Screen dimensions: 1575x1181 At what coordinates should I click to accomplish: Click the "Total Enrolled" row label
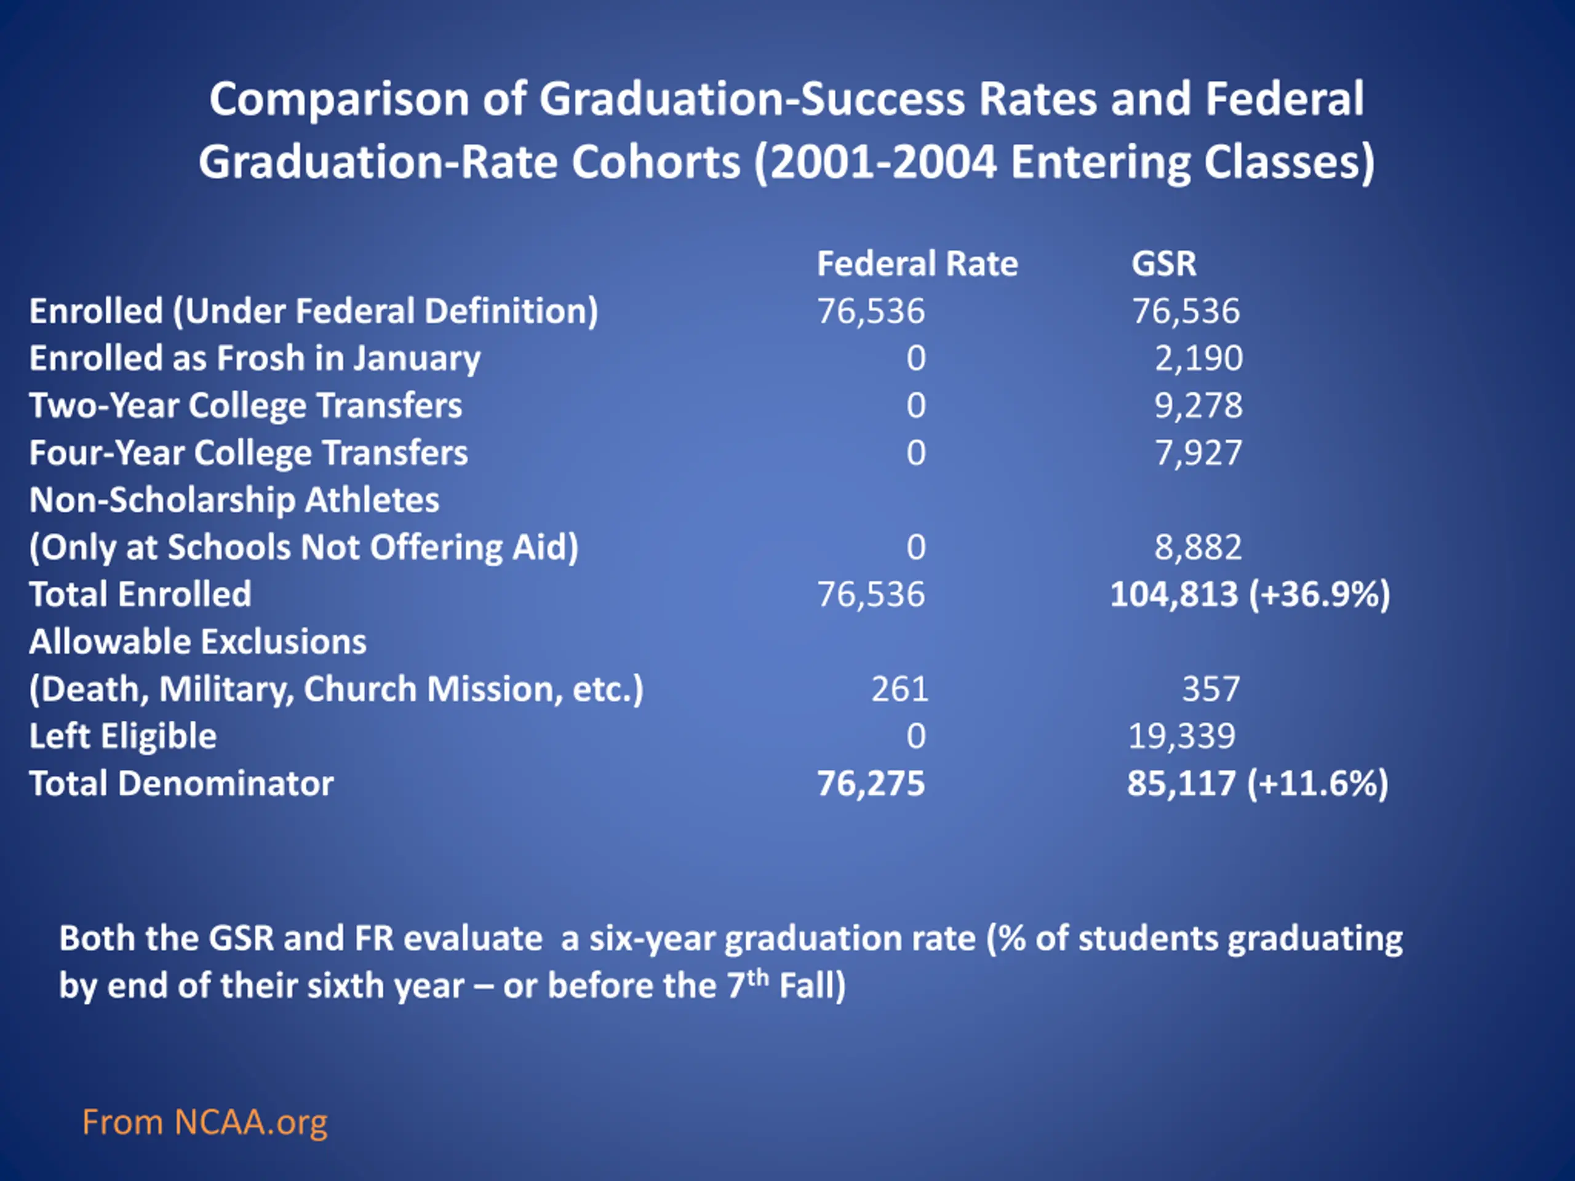pyautogui.click(x=140, y=594)
